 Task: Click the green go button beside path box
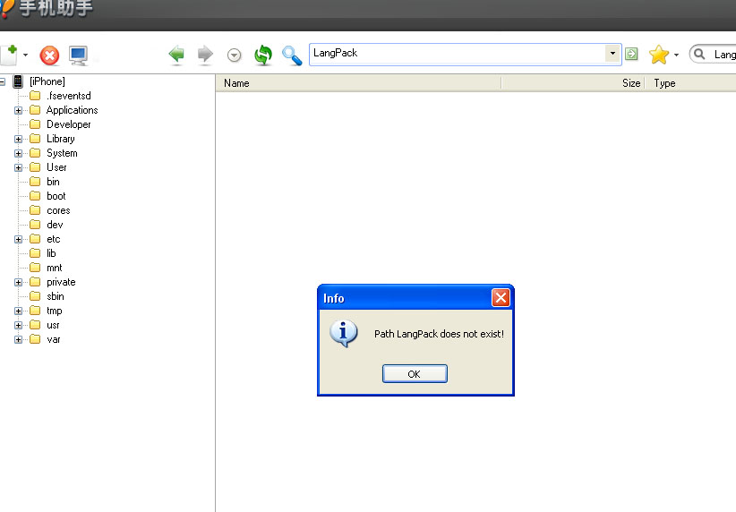[631, 54]
